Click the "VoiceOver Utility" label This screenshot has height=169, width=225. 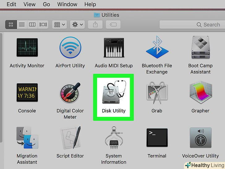[x=201, y=156]
